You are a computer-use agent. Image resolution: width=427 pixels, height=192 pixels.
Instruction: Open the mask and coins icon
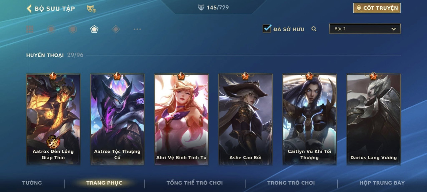91,9
